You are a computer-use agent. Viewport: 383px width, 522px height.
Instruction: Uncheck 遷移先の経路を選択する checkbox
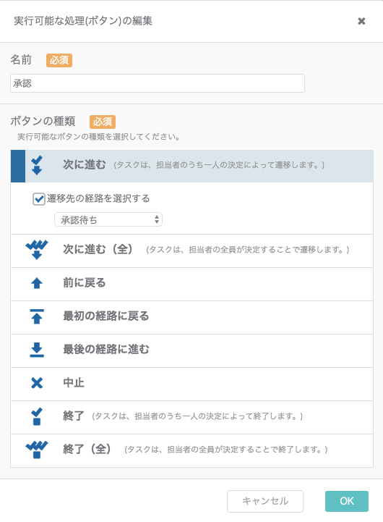39,199
